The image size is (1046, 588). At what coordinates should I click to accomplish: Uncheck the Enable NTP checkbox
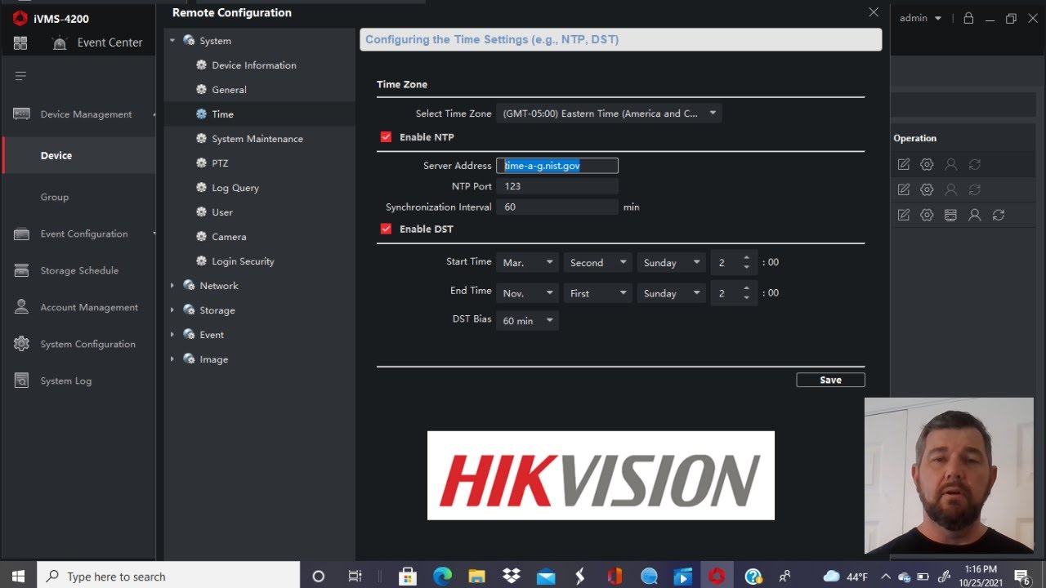tap(386, 137)
